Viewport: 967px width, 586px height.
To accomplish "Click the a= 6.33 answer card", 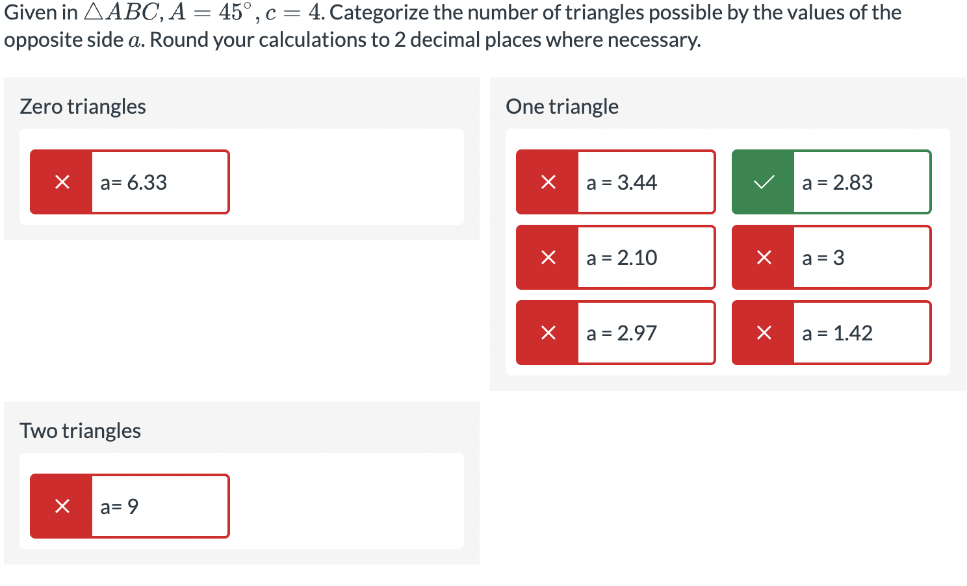I will click(133, 182).
